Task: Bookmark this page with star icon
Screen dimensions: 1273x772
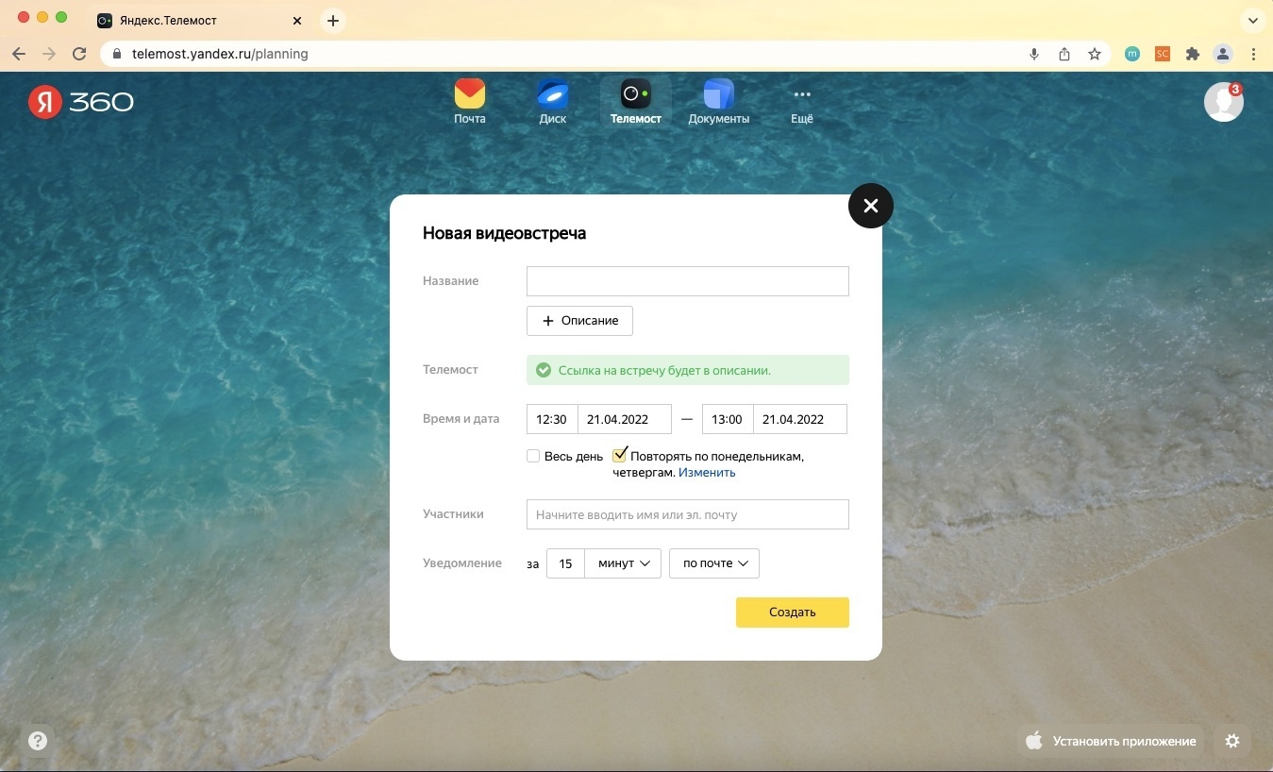Action: 1095,54
